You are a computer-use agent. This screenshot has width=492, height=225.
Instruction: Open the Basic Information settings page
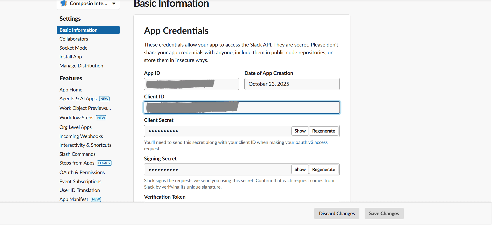(x=88, y=30)
